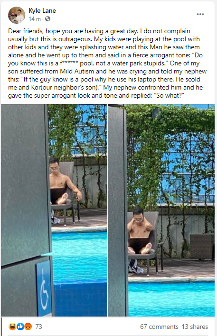The image size is (217, 336).
Task: Click the wicker side table in right photo
Action: pos(202,246)
